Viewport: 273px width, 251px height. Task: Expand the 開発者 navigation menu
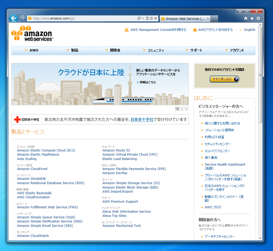tap(113, 50)
